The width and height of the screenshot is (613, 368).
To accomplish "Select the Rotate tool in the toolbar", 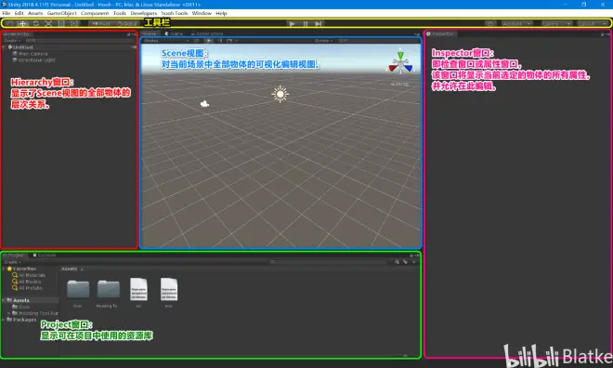I will tap(35, 23).
